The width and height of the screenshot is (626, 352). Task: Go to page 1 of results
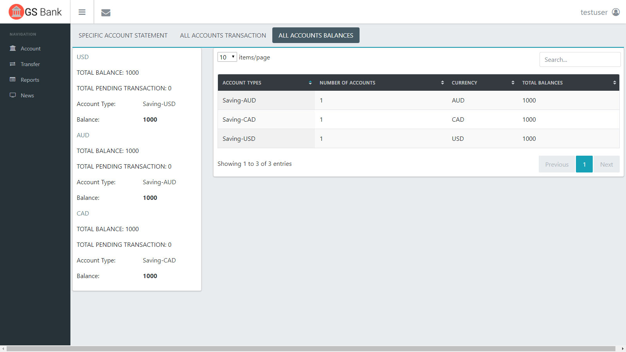(x=584, y=164)
